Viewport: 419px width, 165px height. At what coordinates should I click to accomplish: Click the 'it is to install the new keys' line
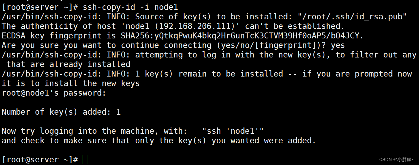coord(71,83)
